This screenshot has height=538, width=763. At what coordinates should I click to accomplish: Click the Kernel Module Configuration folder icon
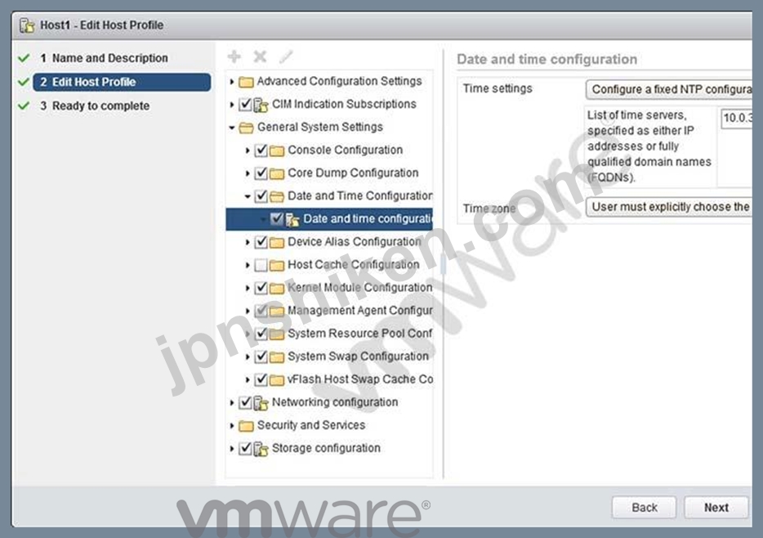tap(277, 289)
